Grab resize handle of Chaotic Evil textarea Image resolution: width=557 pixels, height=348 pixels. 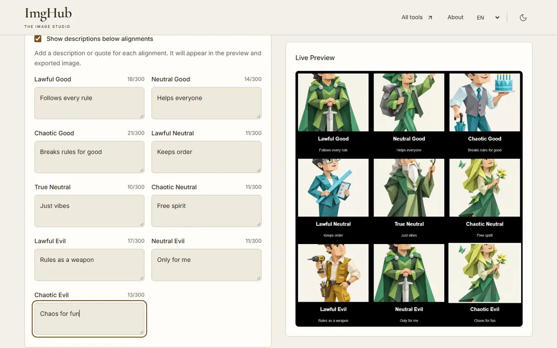click(142, 332)
